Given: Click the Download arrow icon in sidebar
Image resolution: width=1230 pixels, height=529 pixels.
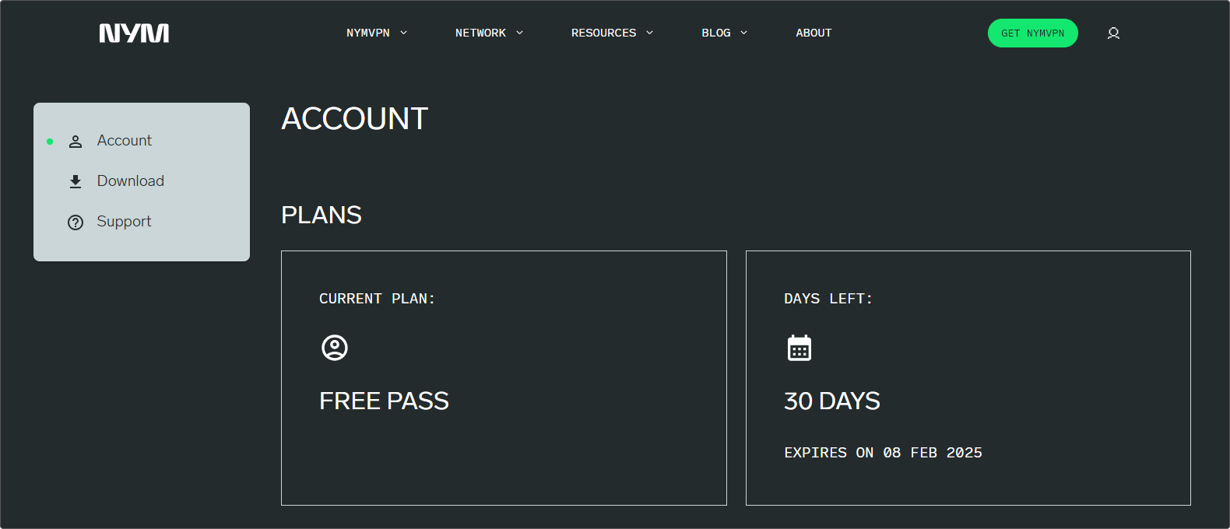Looking at the screenshot, I should point(76,182).
